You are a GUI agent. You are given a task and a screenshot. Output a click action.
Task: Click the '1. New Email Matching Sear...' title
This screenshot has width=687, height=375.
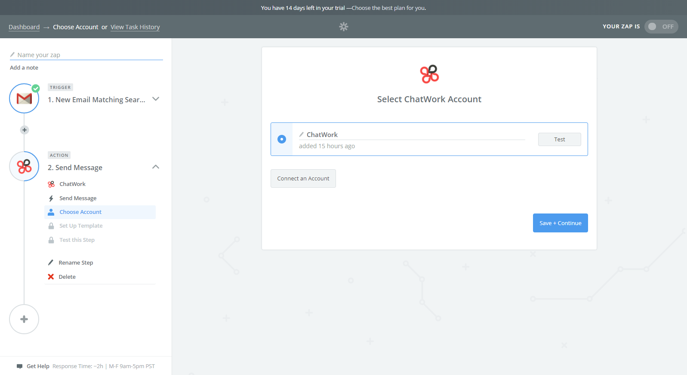pos(96,100)
